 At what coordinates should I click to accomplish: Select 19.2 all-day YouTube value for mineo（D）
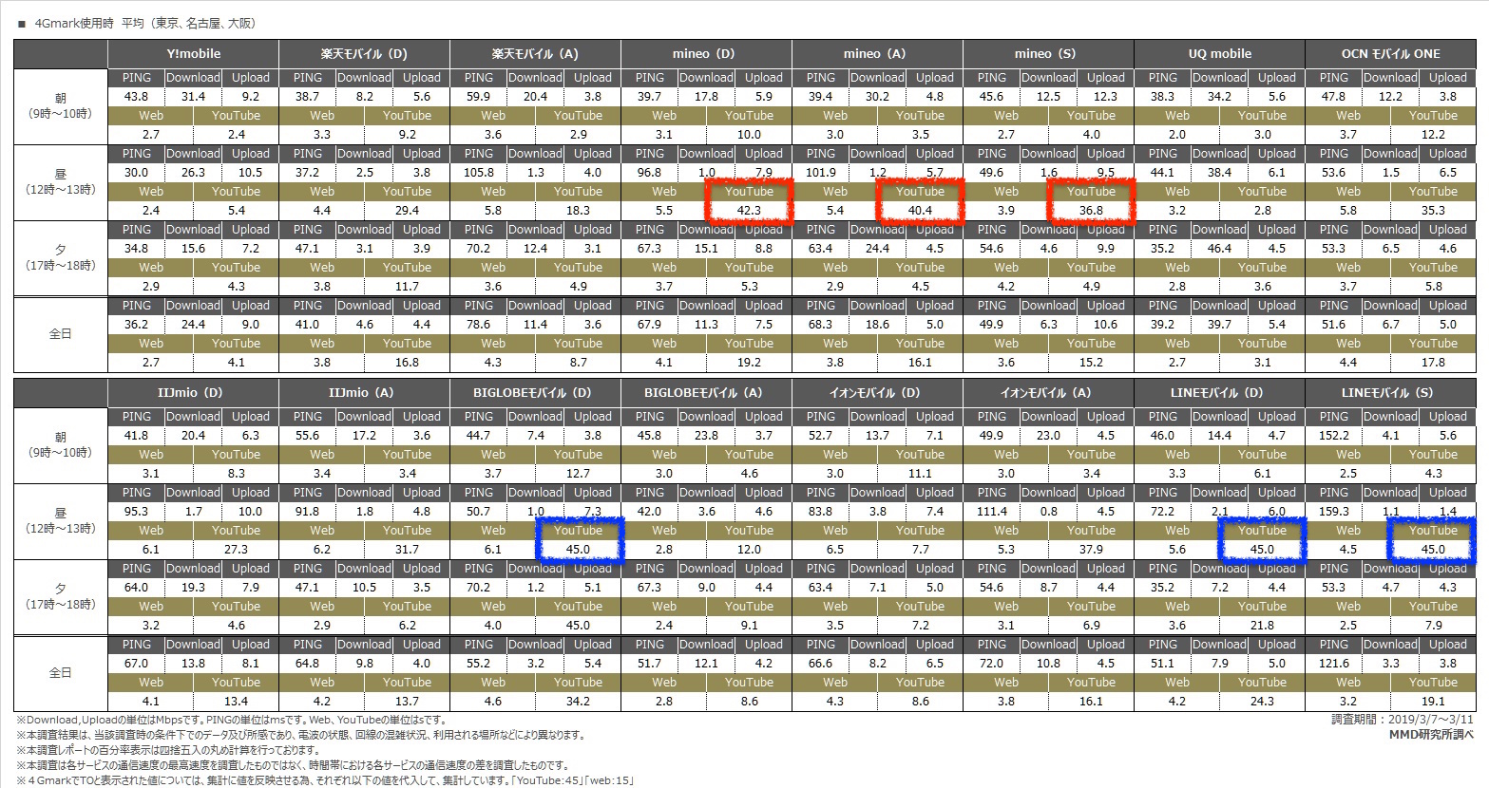pyautogui.click(x=749, y=363)
